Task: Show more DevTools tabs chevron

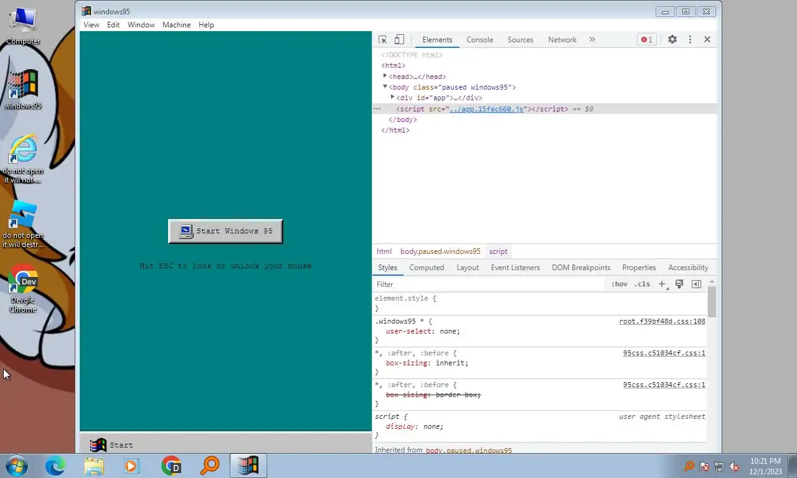Action: [x=592, y=39]
